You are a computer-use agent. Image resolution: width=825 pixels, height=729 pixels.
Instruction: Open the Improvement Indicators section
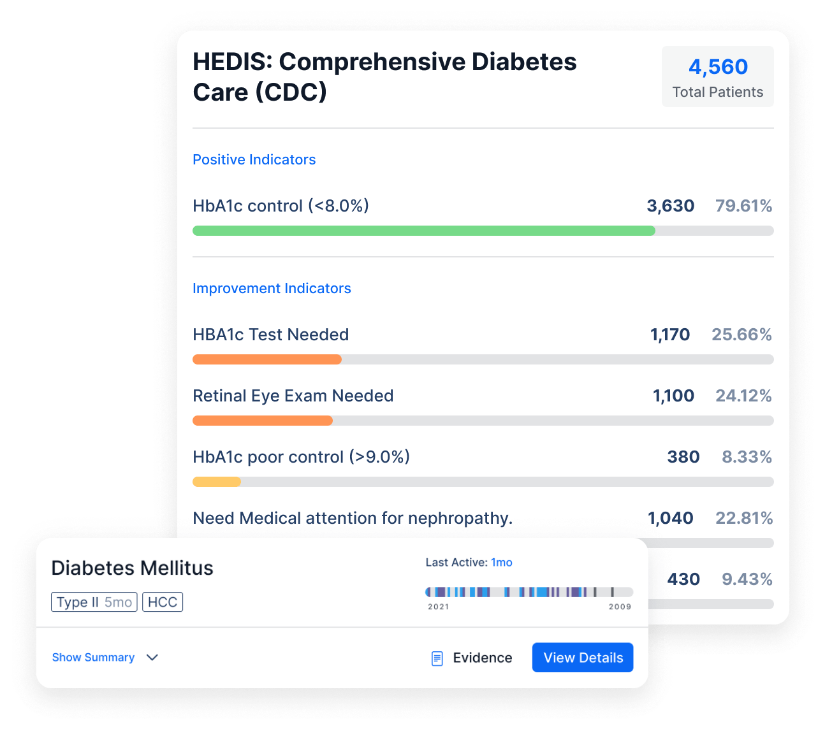click(x=272, y=288)
